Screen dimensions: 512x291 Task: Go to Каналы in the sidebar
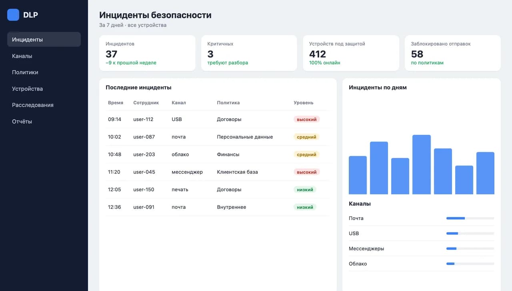[x=44, y=56]
